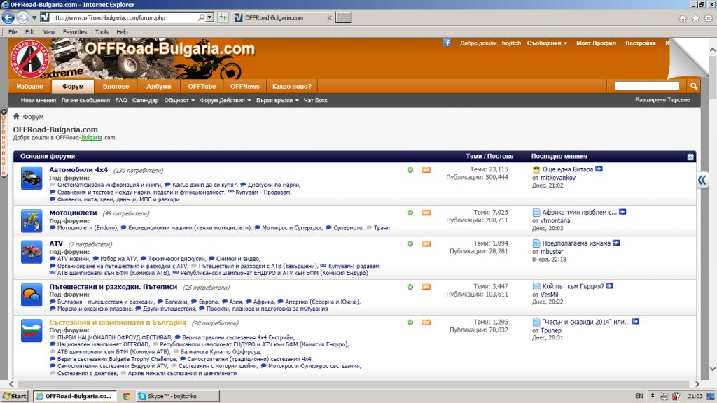This screenshot has width=717, height=403.
Task: Open the Съобщения dropdown
Action: (547, 43)
